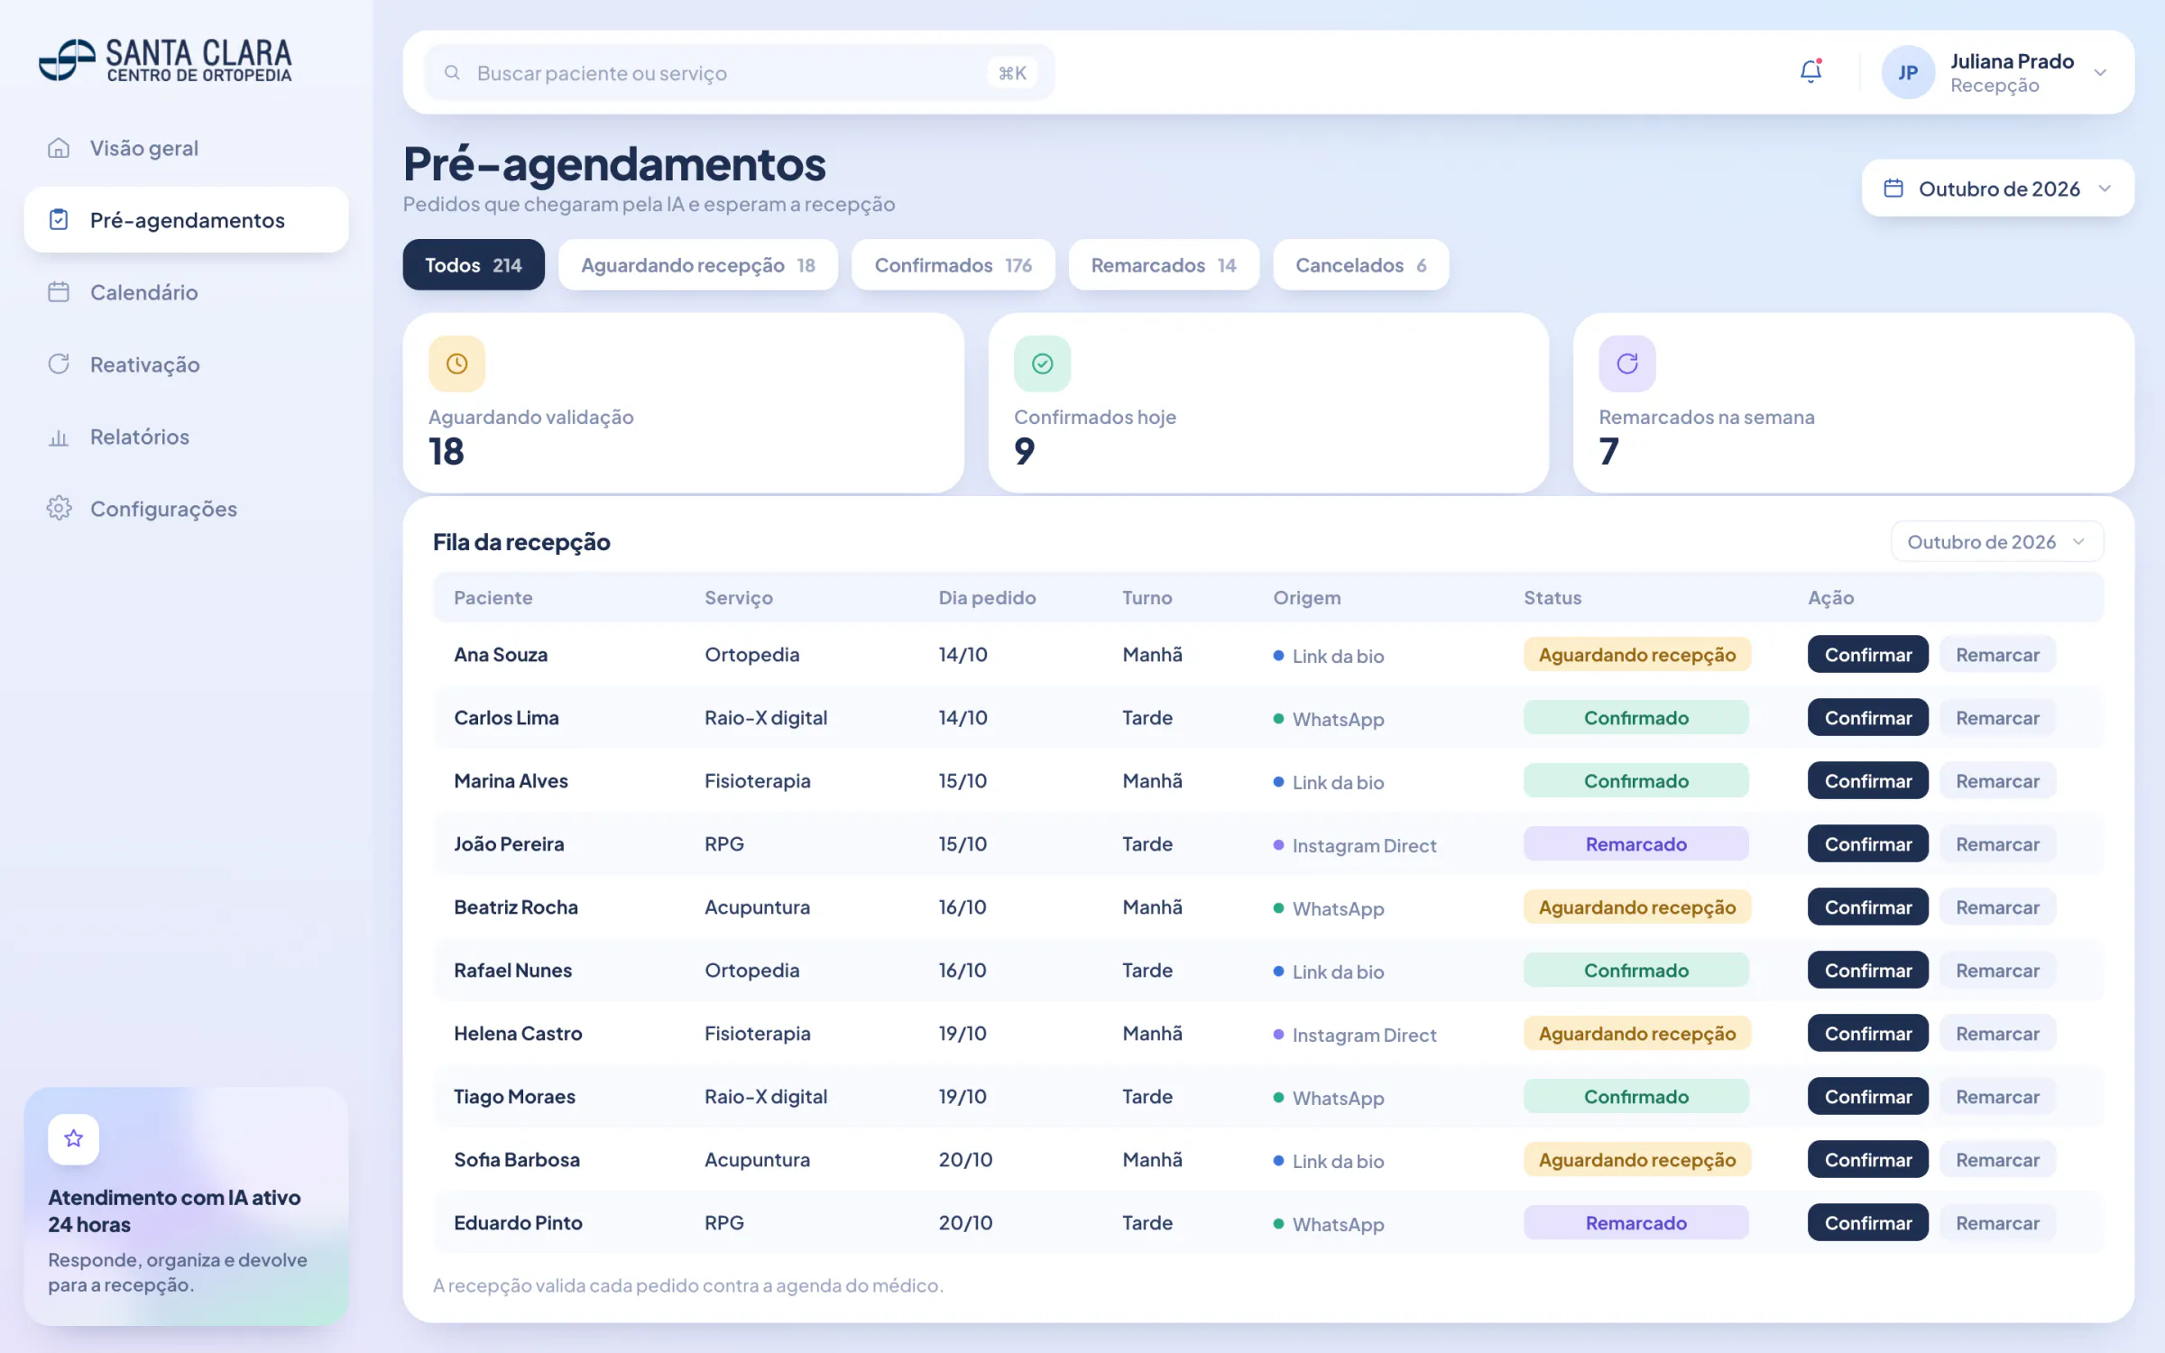This screenshot has height=1353, width=2165.
Task: Click the Relatórios bar chart icon
Action: pyautogui.click(x=59, y=437)
